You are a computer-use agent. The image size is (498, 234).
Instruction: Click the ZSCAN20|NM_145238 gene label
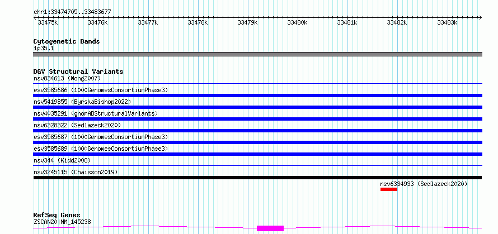click(x=62, y=222)
